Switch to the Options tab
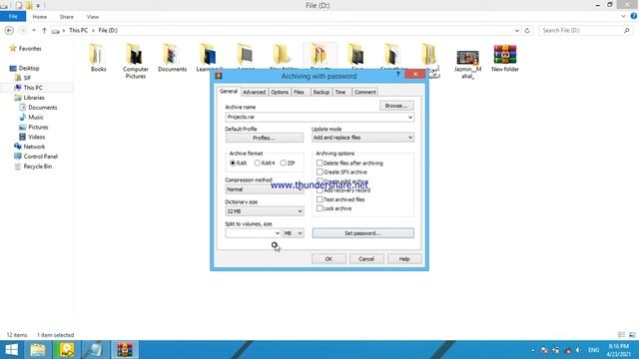Screen dimensions: 639x359 280,93
